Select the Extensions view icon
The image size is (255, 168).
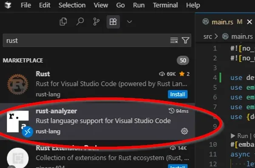(x=113, y=22)
